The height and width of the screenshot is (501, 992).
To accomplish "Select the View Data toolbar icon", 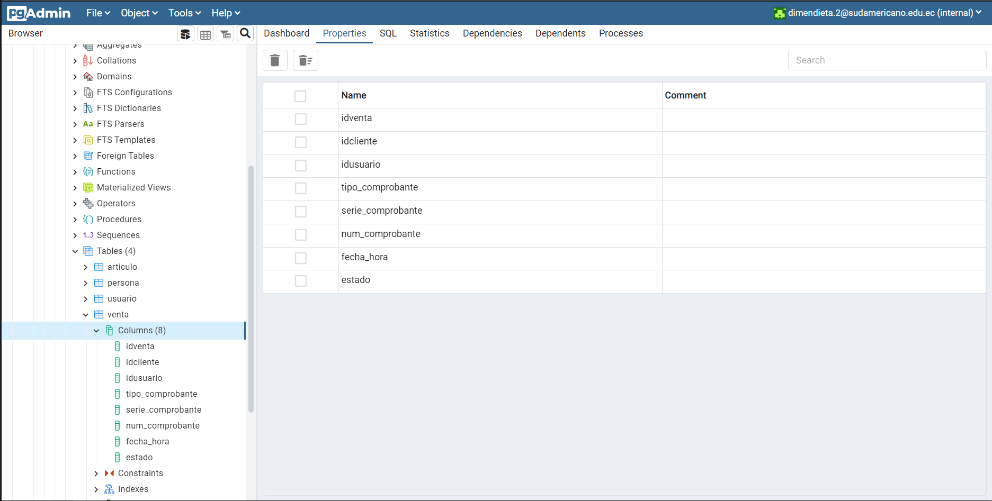I will coord(205,33).
